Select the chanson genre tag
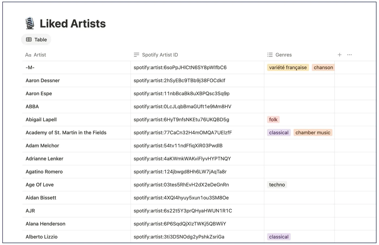This screenshot has height=245, width=379. 323,67
